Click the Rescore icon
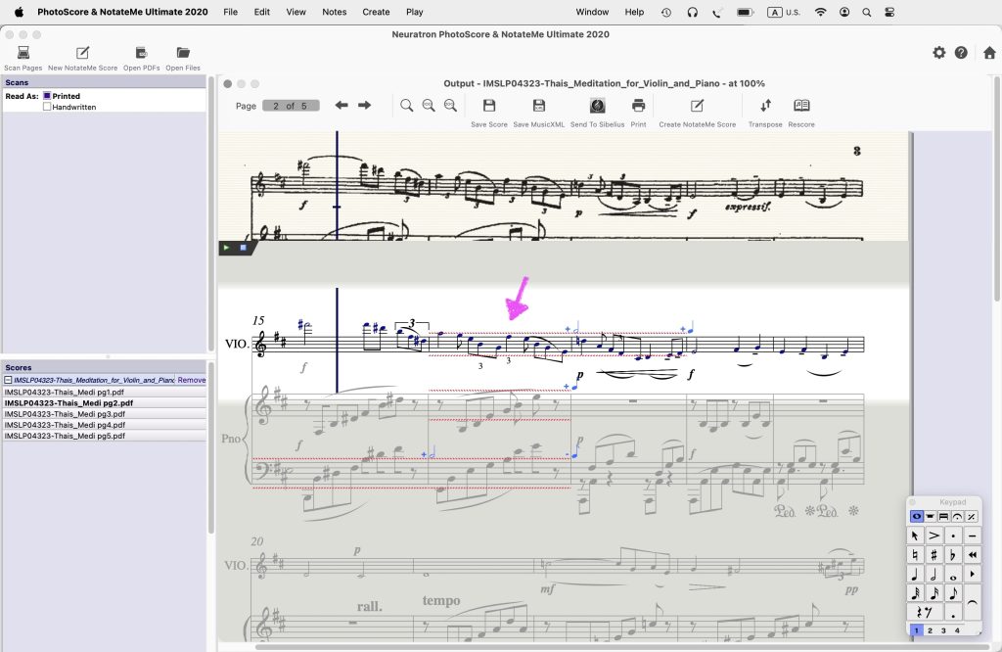The image size is (1002, 652). (800, 106)
